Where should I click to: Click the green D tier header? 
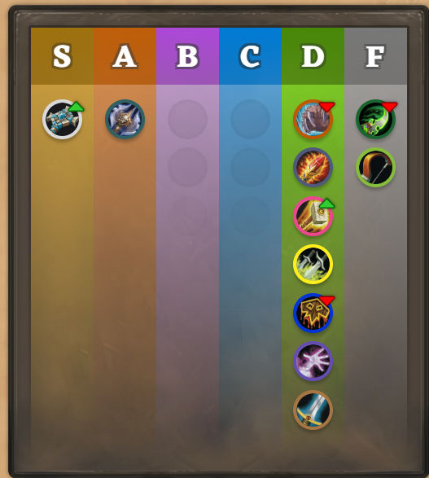313,56
